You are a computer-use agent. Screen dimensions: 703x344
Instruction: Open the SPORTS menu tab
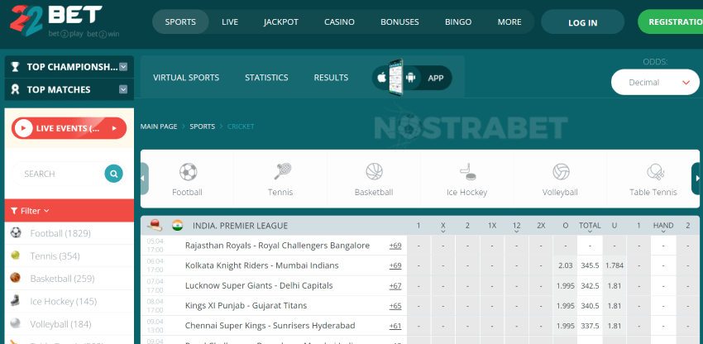180,22
